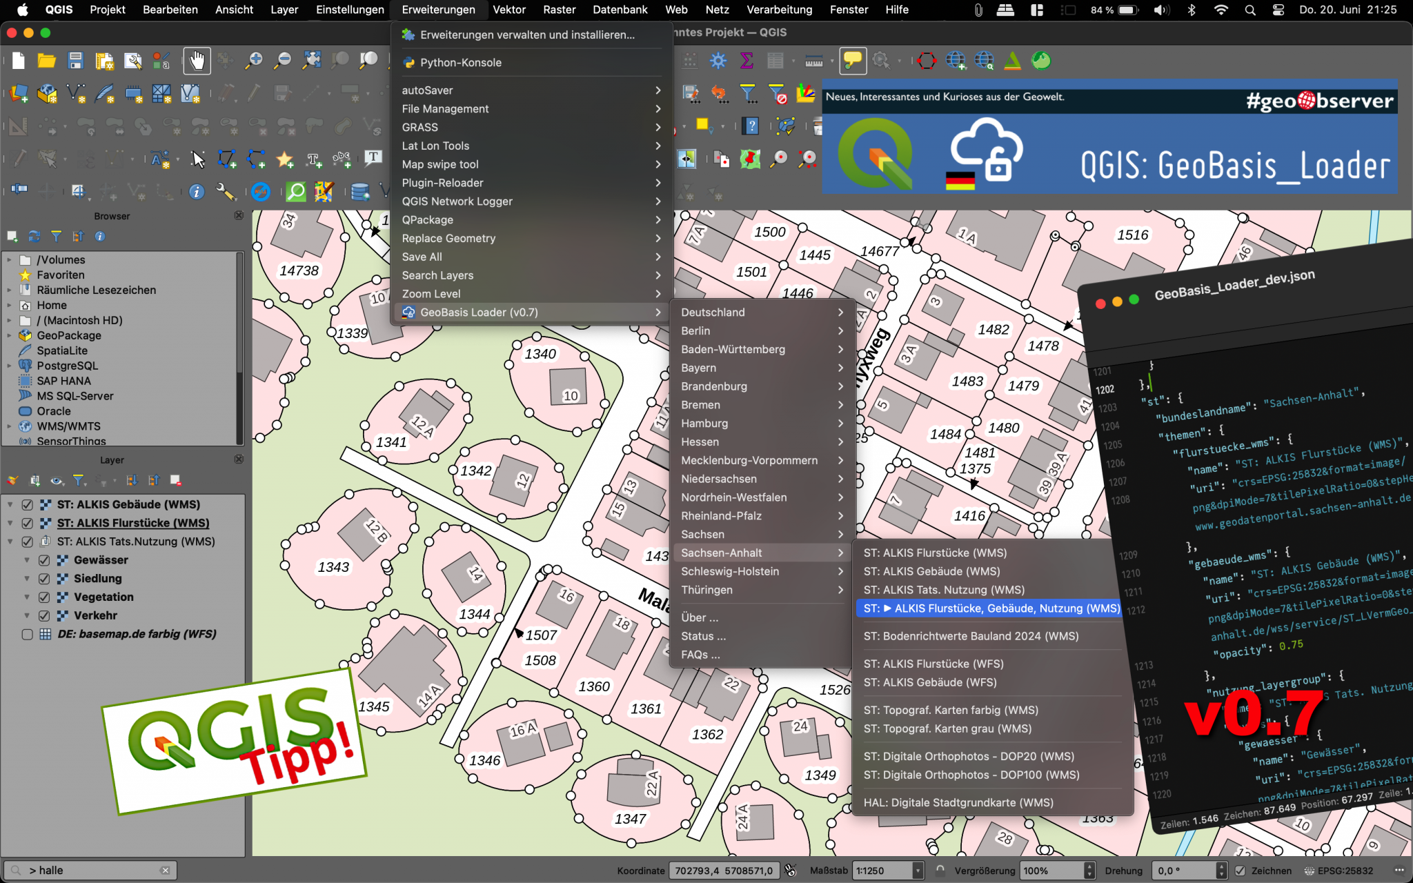Select the Measure Line ruler tool

pos(814,60)
